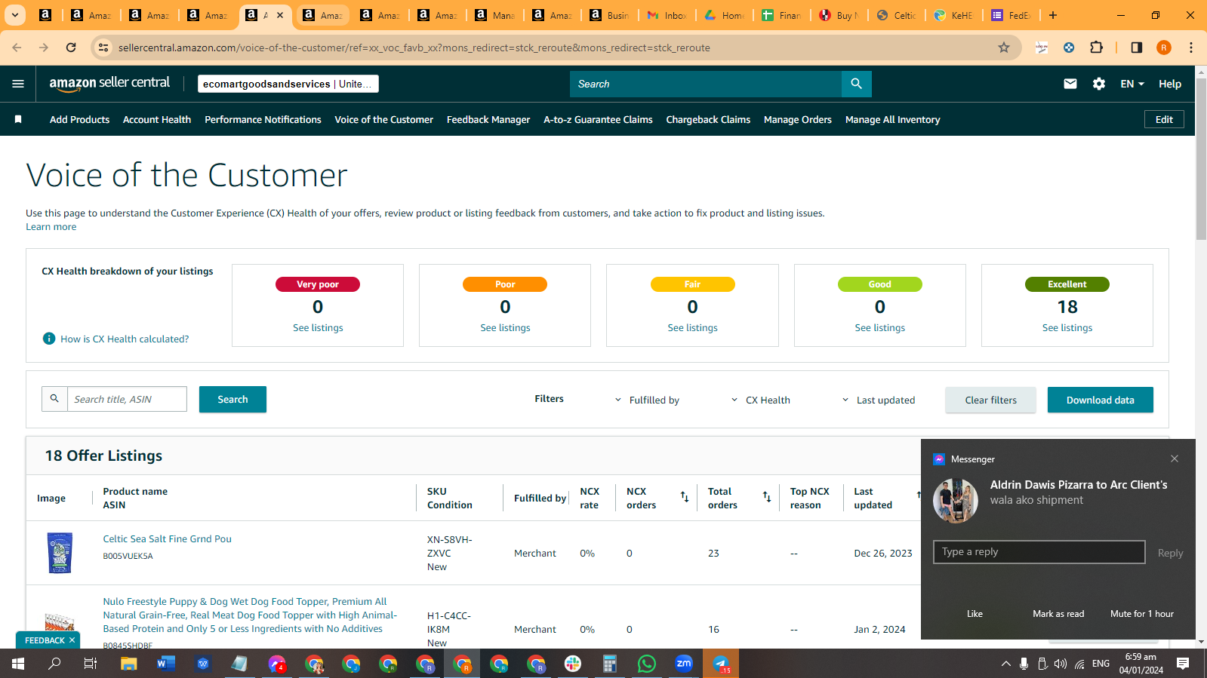Show hidden system tray icons

[1005, 664]
